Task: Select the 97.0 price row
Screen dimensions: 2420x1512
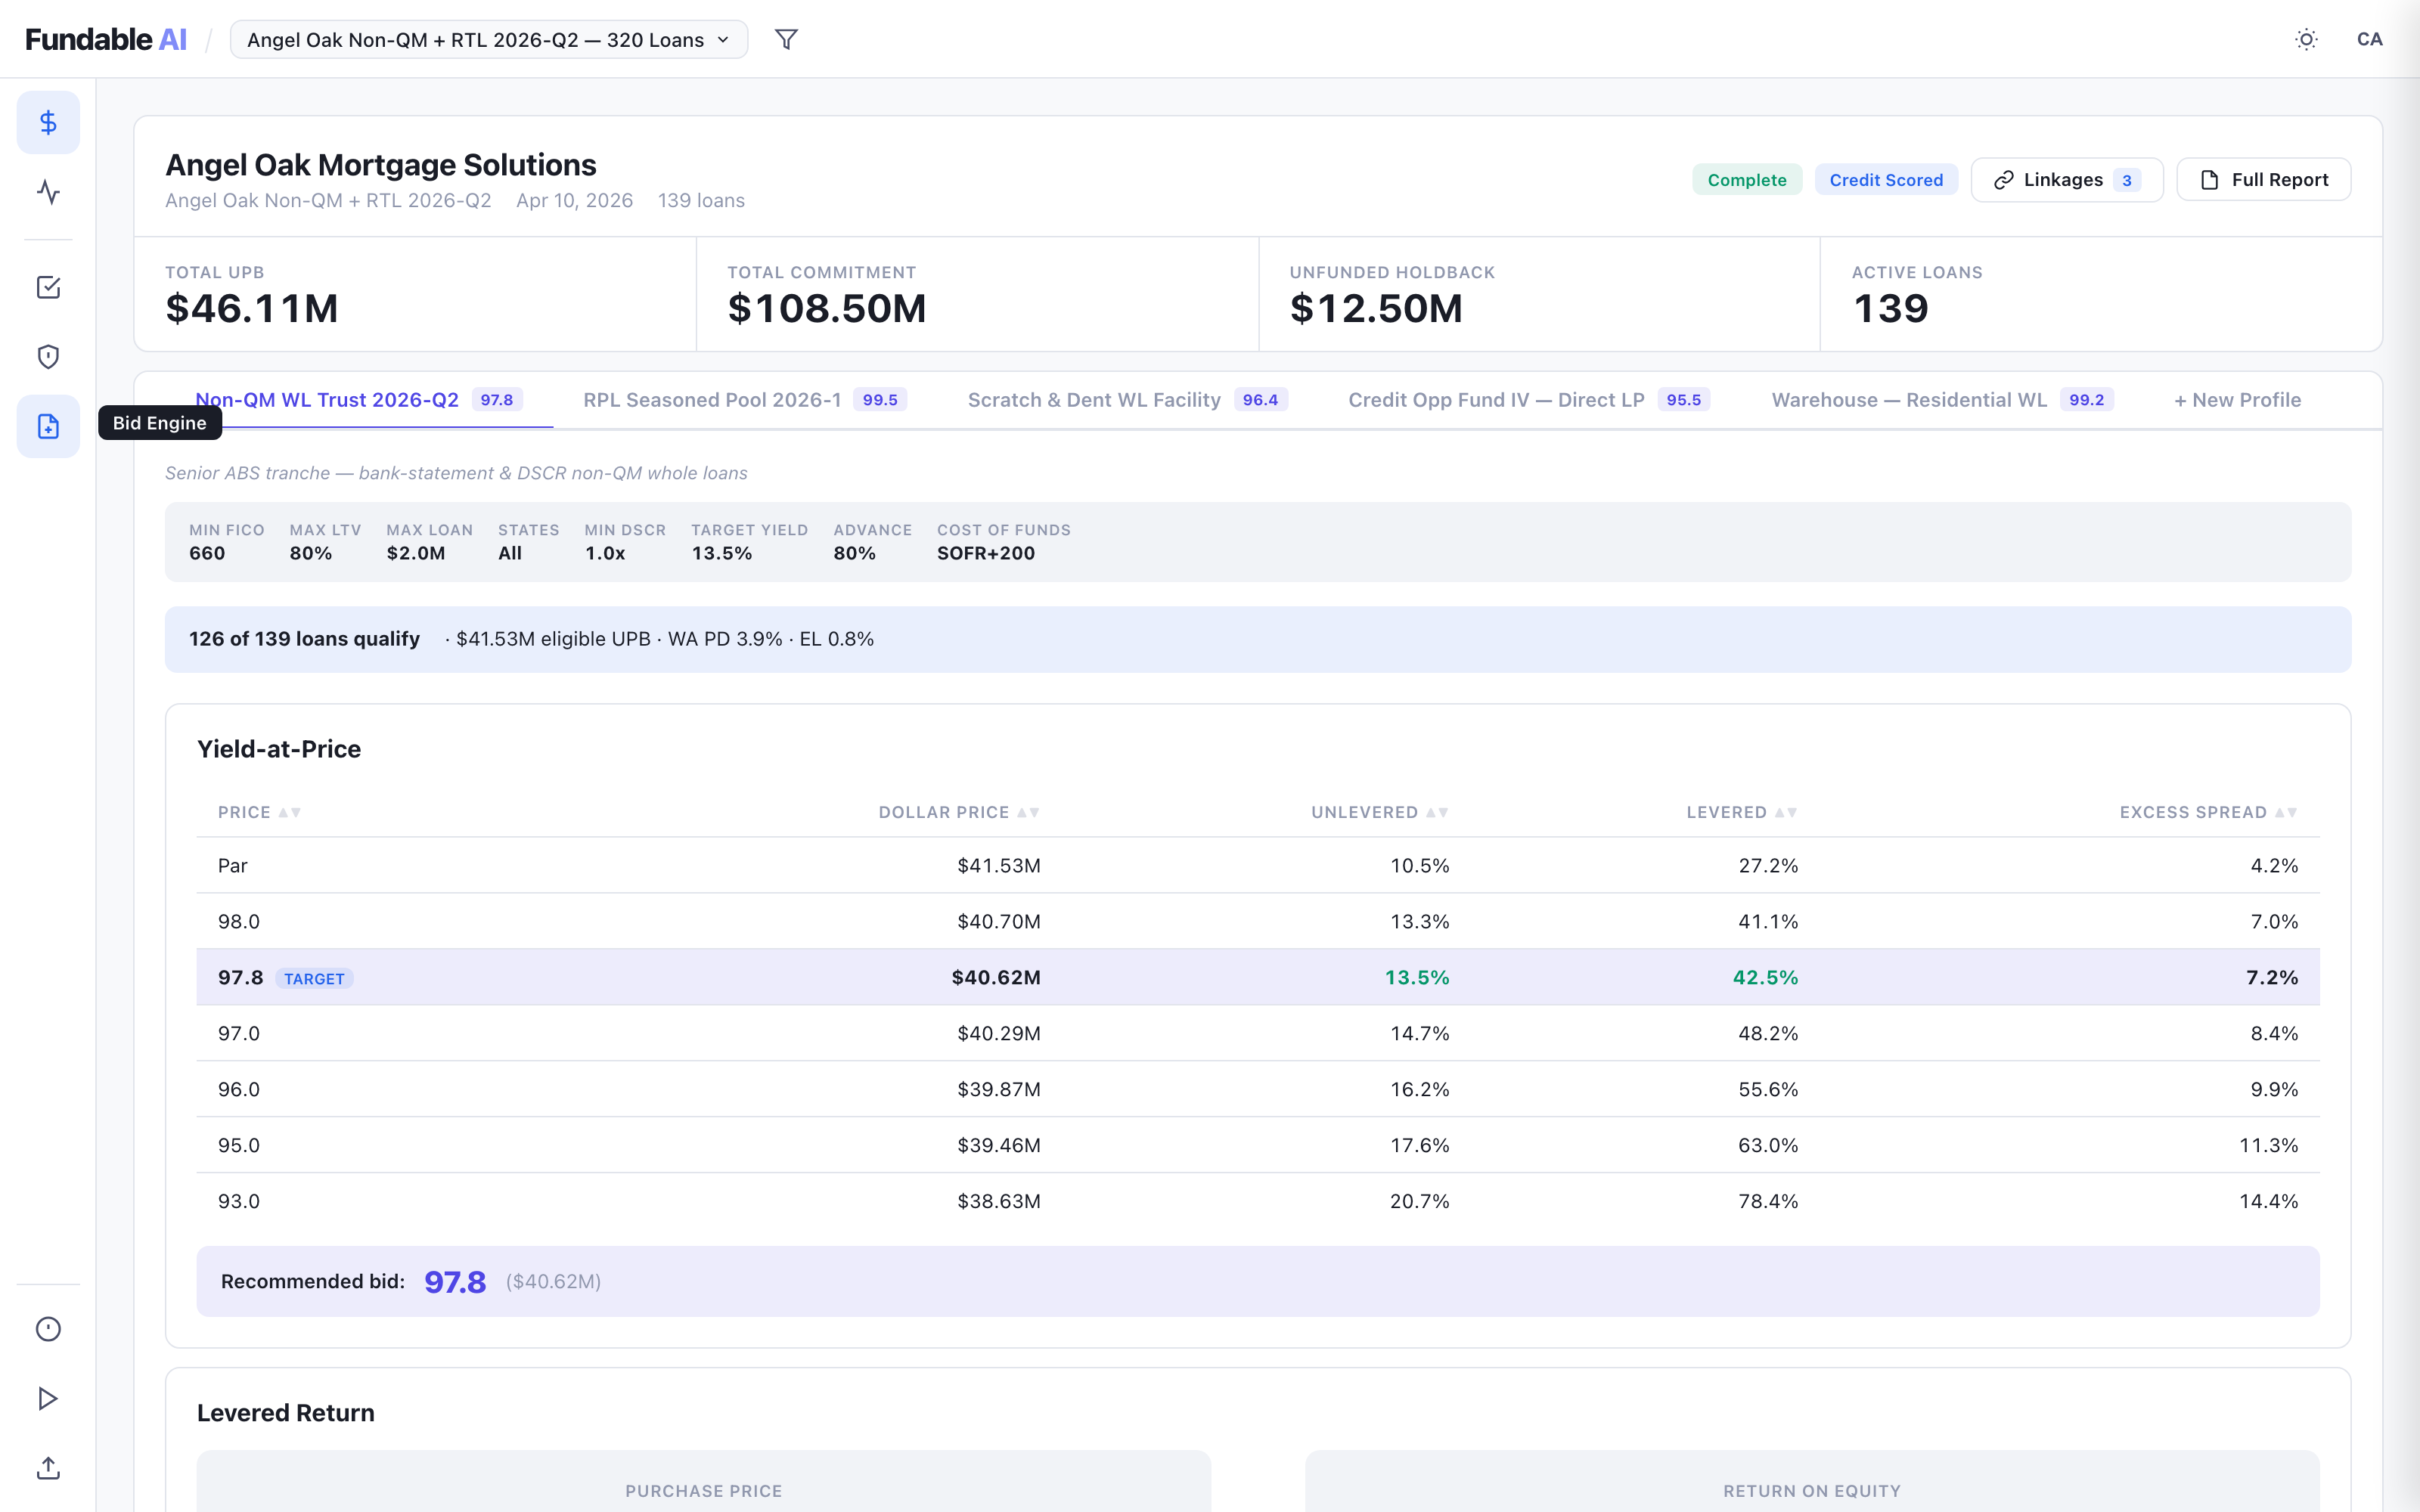Action: [x=1258, y=1033]
